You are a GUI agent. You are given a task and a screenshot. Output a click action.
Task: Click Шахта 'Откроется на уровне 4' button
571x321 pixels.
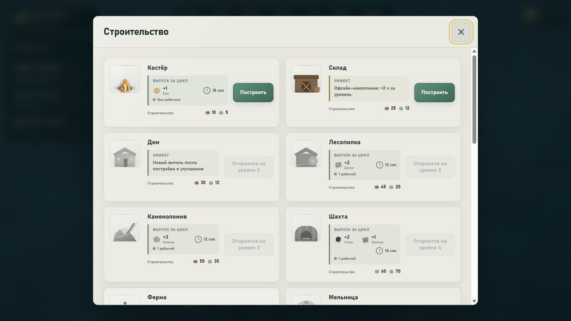click(x=430, y=245)
